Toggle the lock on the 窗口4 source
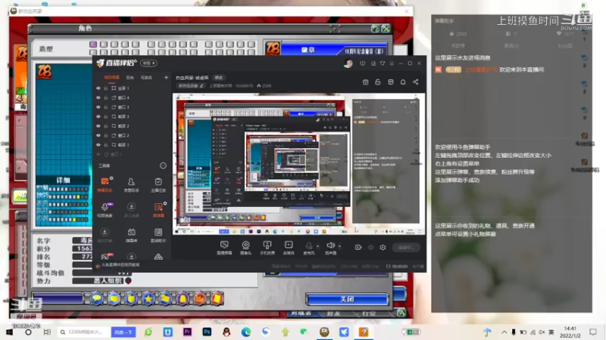Image resolution: width=606 pixels, height=340 pixels. (x=106, y=98)
